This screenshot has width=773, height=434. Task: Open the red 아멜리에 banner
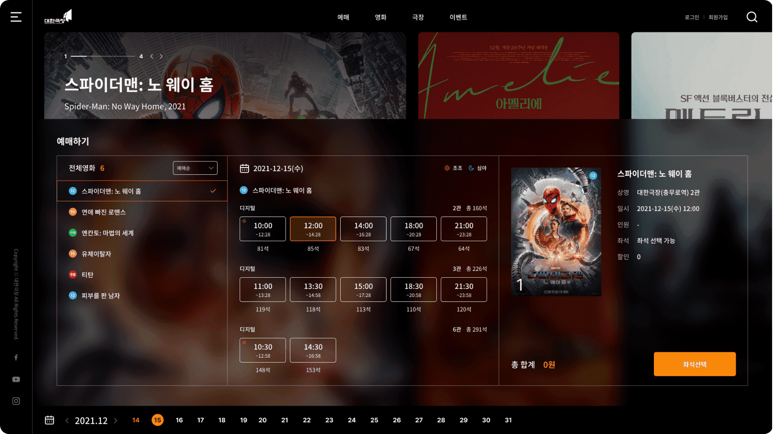519,75
